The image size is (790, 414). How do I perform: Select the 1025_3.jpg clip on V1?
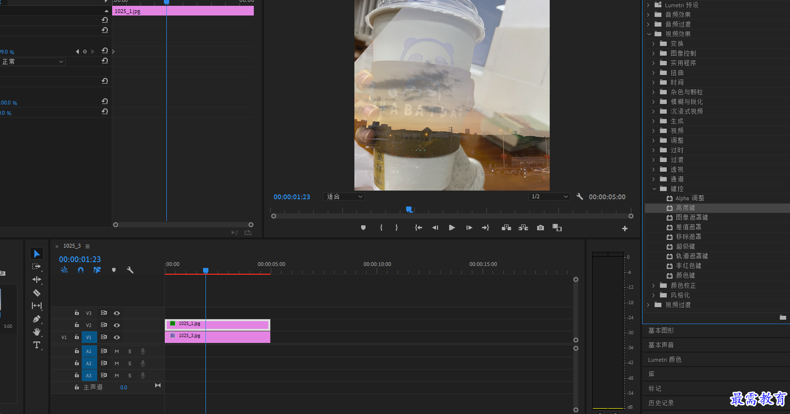(217, 337)
